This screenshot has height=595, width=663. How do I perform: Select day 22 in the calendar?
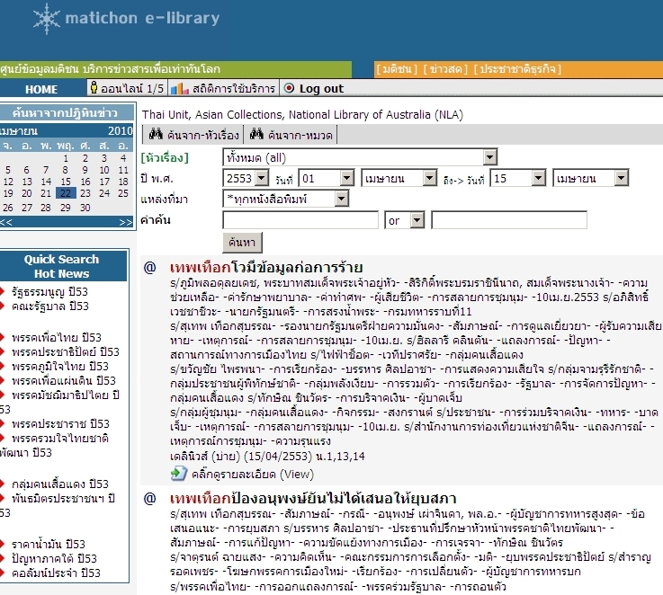65,193
